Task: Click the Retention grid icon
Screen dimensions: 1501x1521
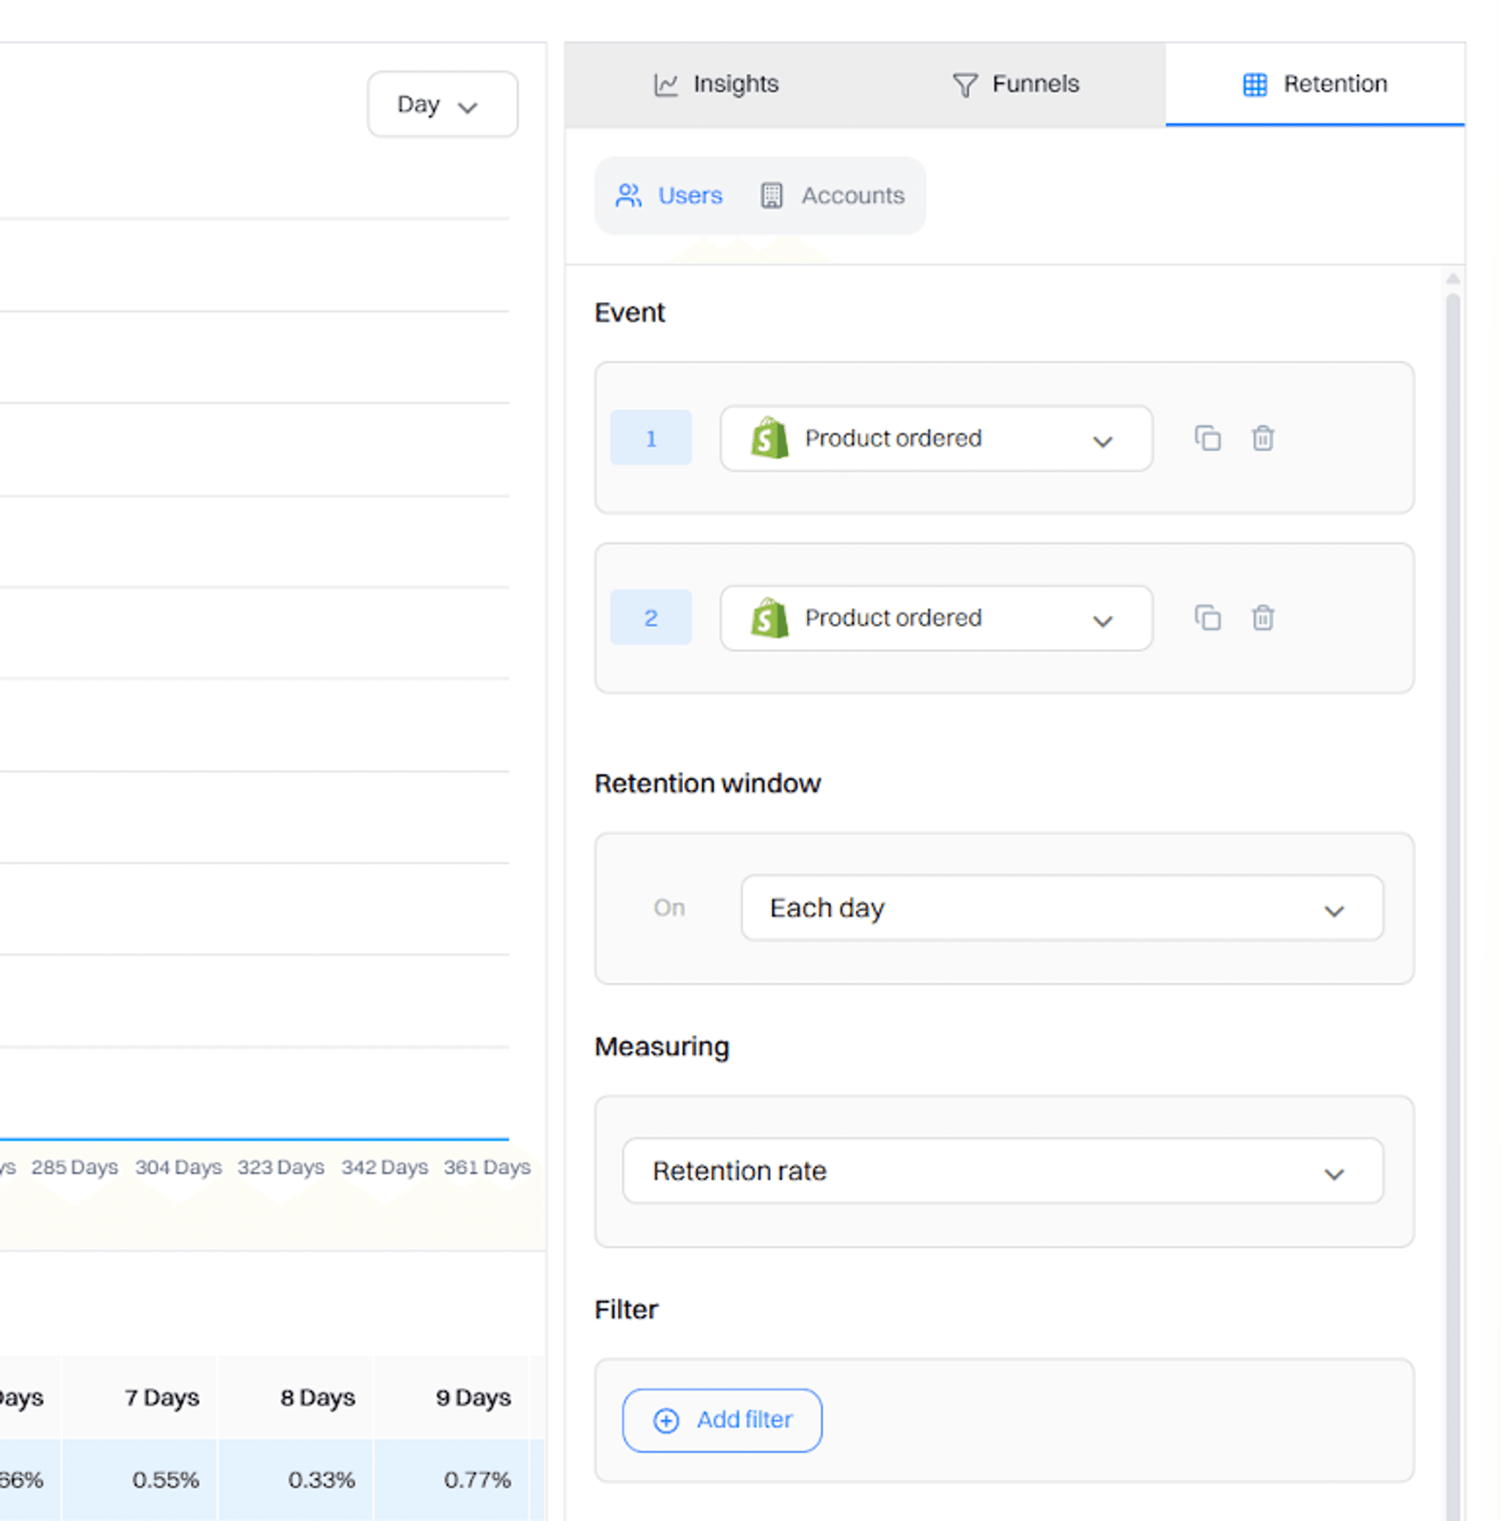Action: 1255,84
